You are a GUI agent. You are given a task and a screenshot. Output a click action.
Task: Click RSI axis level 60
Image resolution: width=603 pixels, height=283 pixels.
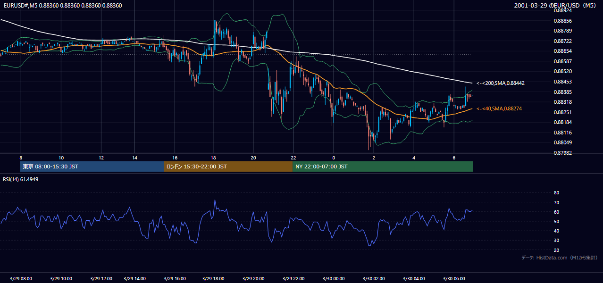(x=556, y=212)
